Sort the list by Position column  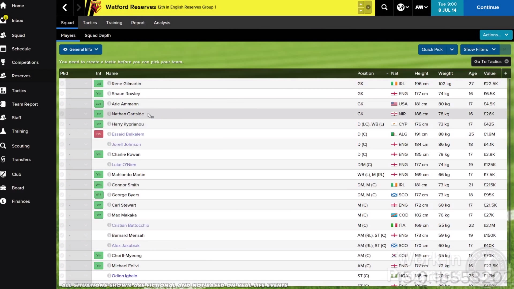pyautogui.click(x=365, y=73)
